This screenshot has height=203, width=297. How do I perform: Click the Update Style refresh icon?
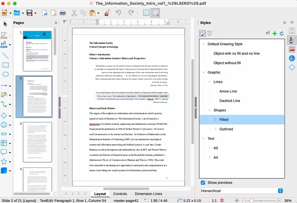pos(282,33)
